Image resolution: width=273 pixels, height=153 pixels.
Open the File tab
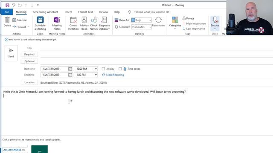pos(7,12)
